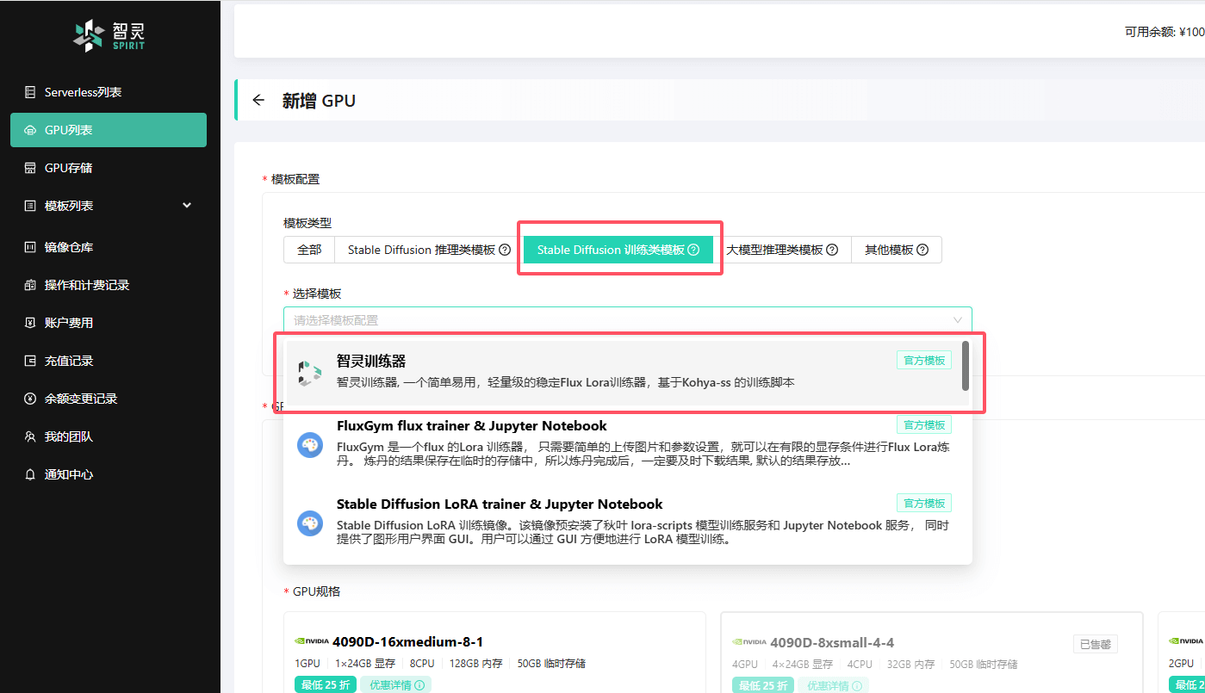This screenshot has width=1205, height=693.
Task: Go back using the arrow beside 新增 GPU
Action: (x=258, y=101)
